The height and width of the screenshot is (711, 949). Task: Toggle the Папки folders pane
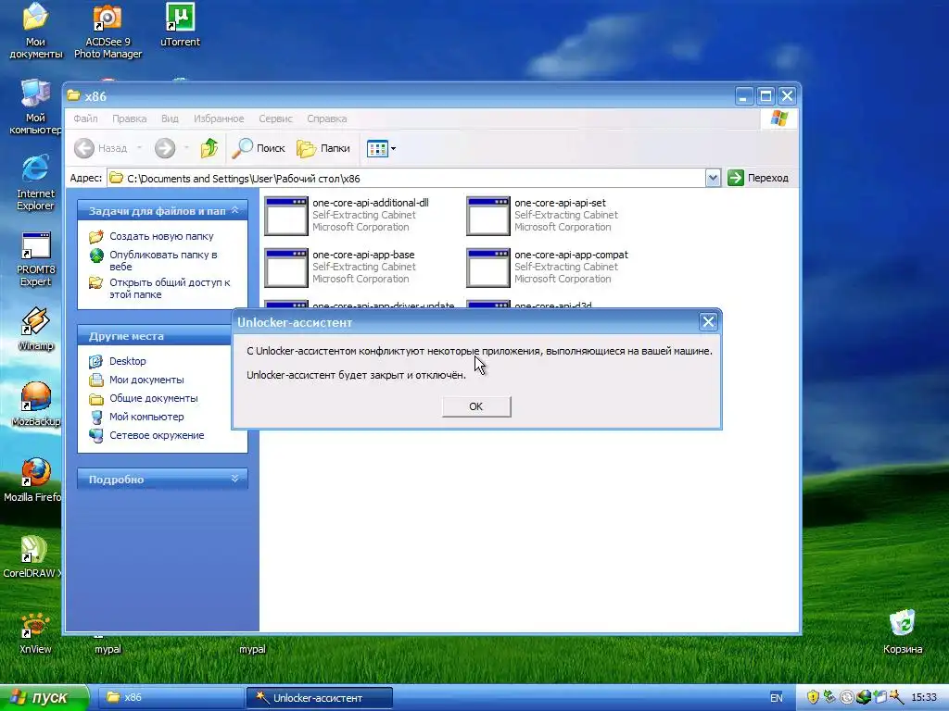coord(323,148)
